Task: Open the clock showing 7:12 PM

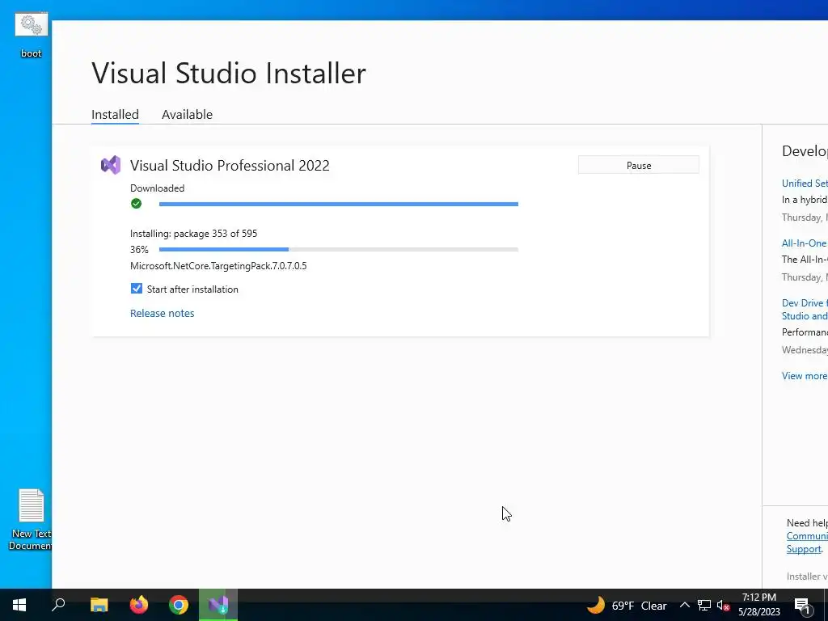Action: pyautogui.click(x=758, y=605)
